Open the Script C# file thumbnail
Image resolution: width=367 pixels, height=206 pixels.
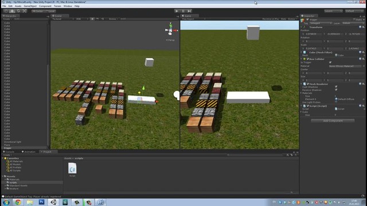tap(72, 168)
